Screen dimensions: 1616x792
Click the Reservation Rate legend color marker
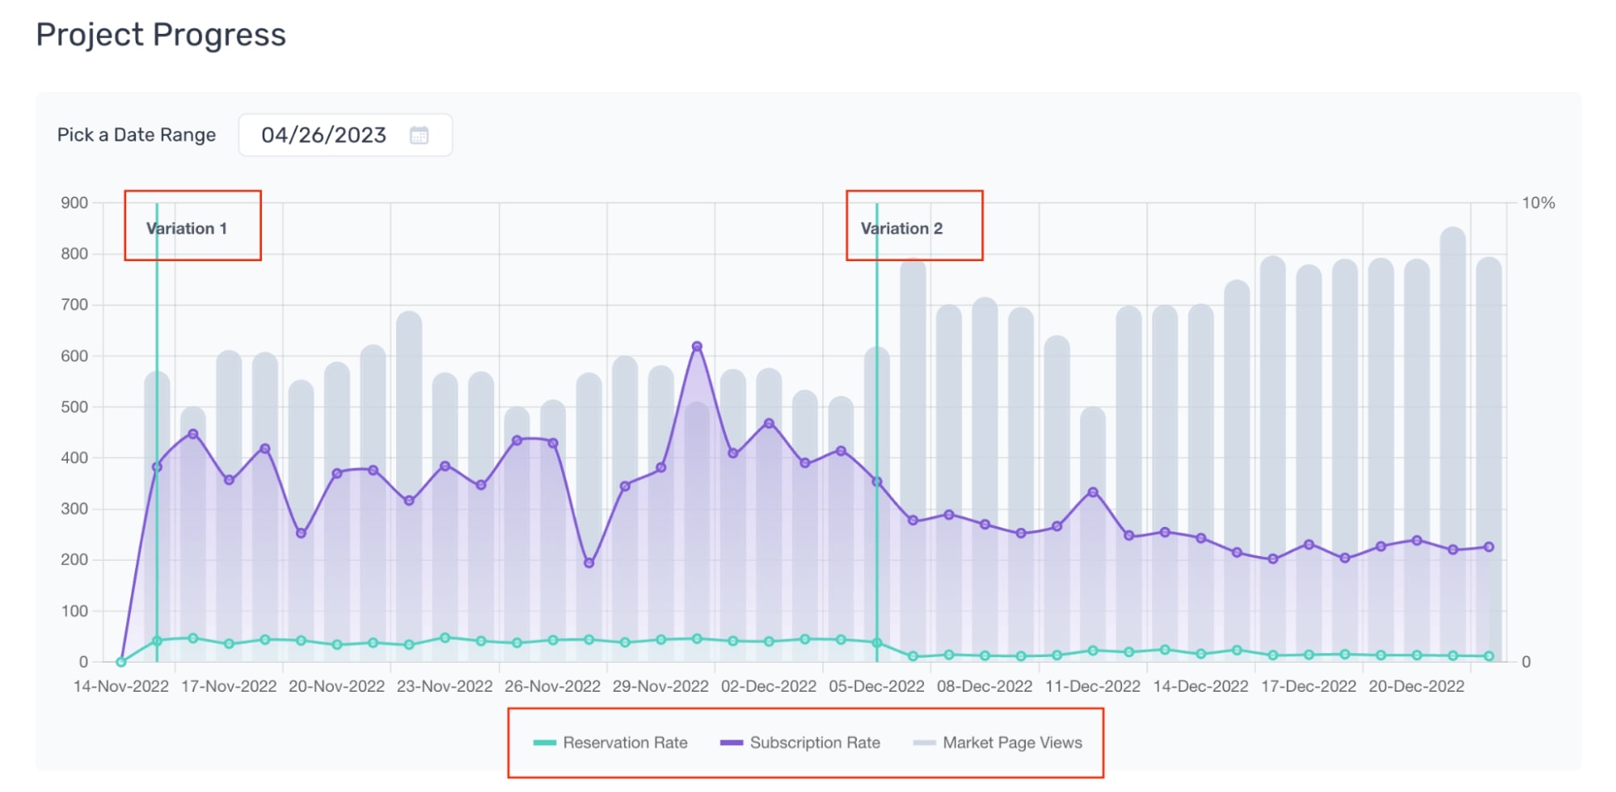point(543,742)
